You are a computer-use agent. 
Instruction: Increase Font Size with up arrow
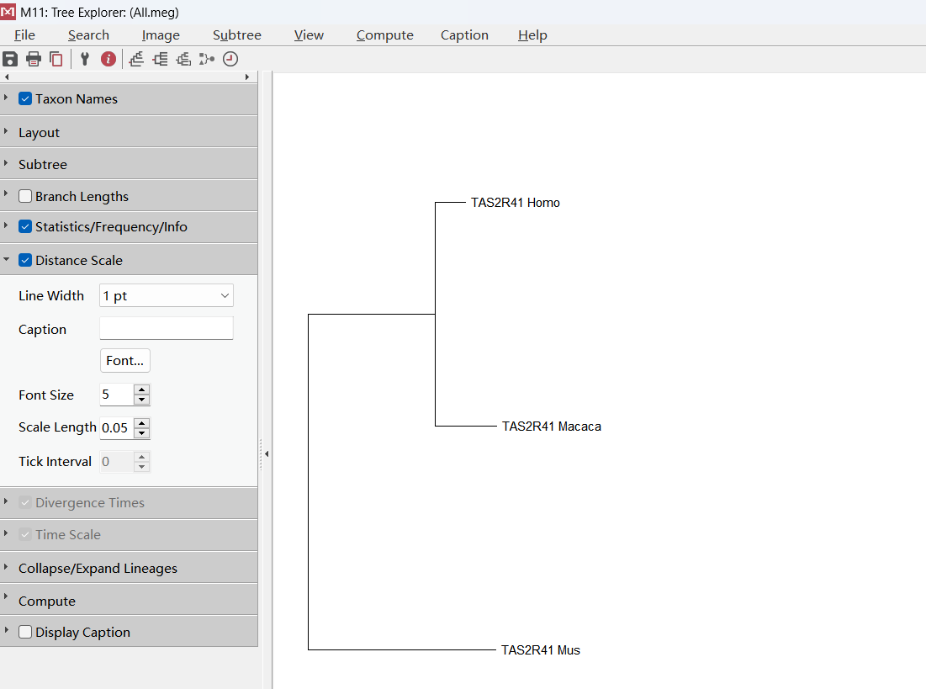coord(142,390)
